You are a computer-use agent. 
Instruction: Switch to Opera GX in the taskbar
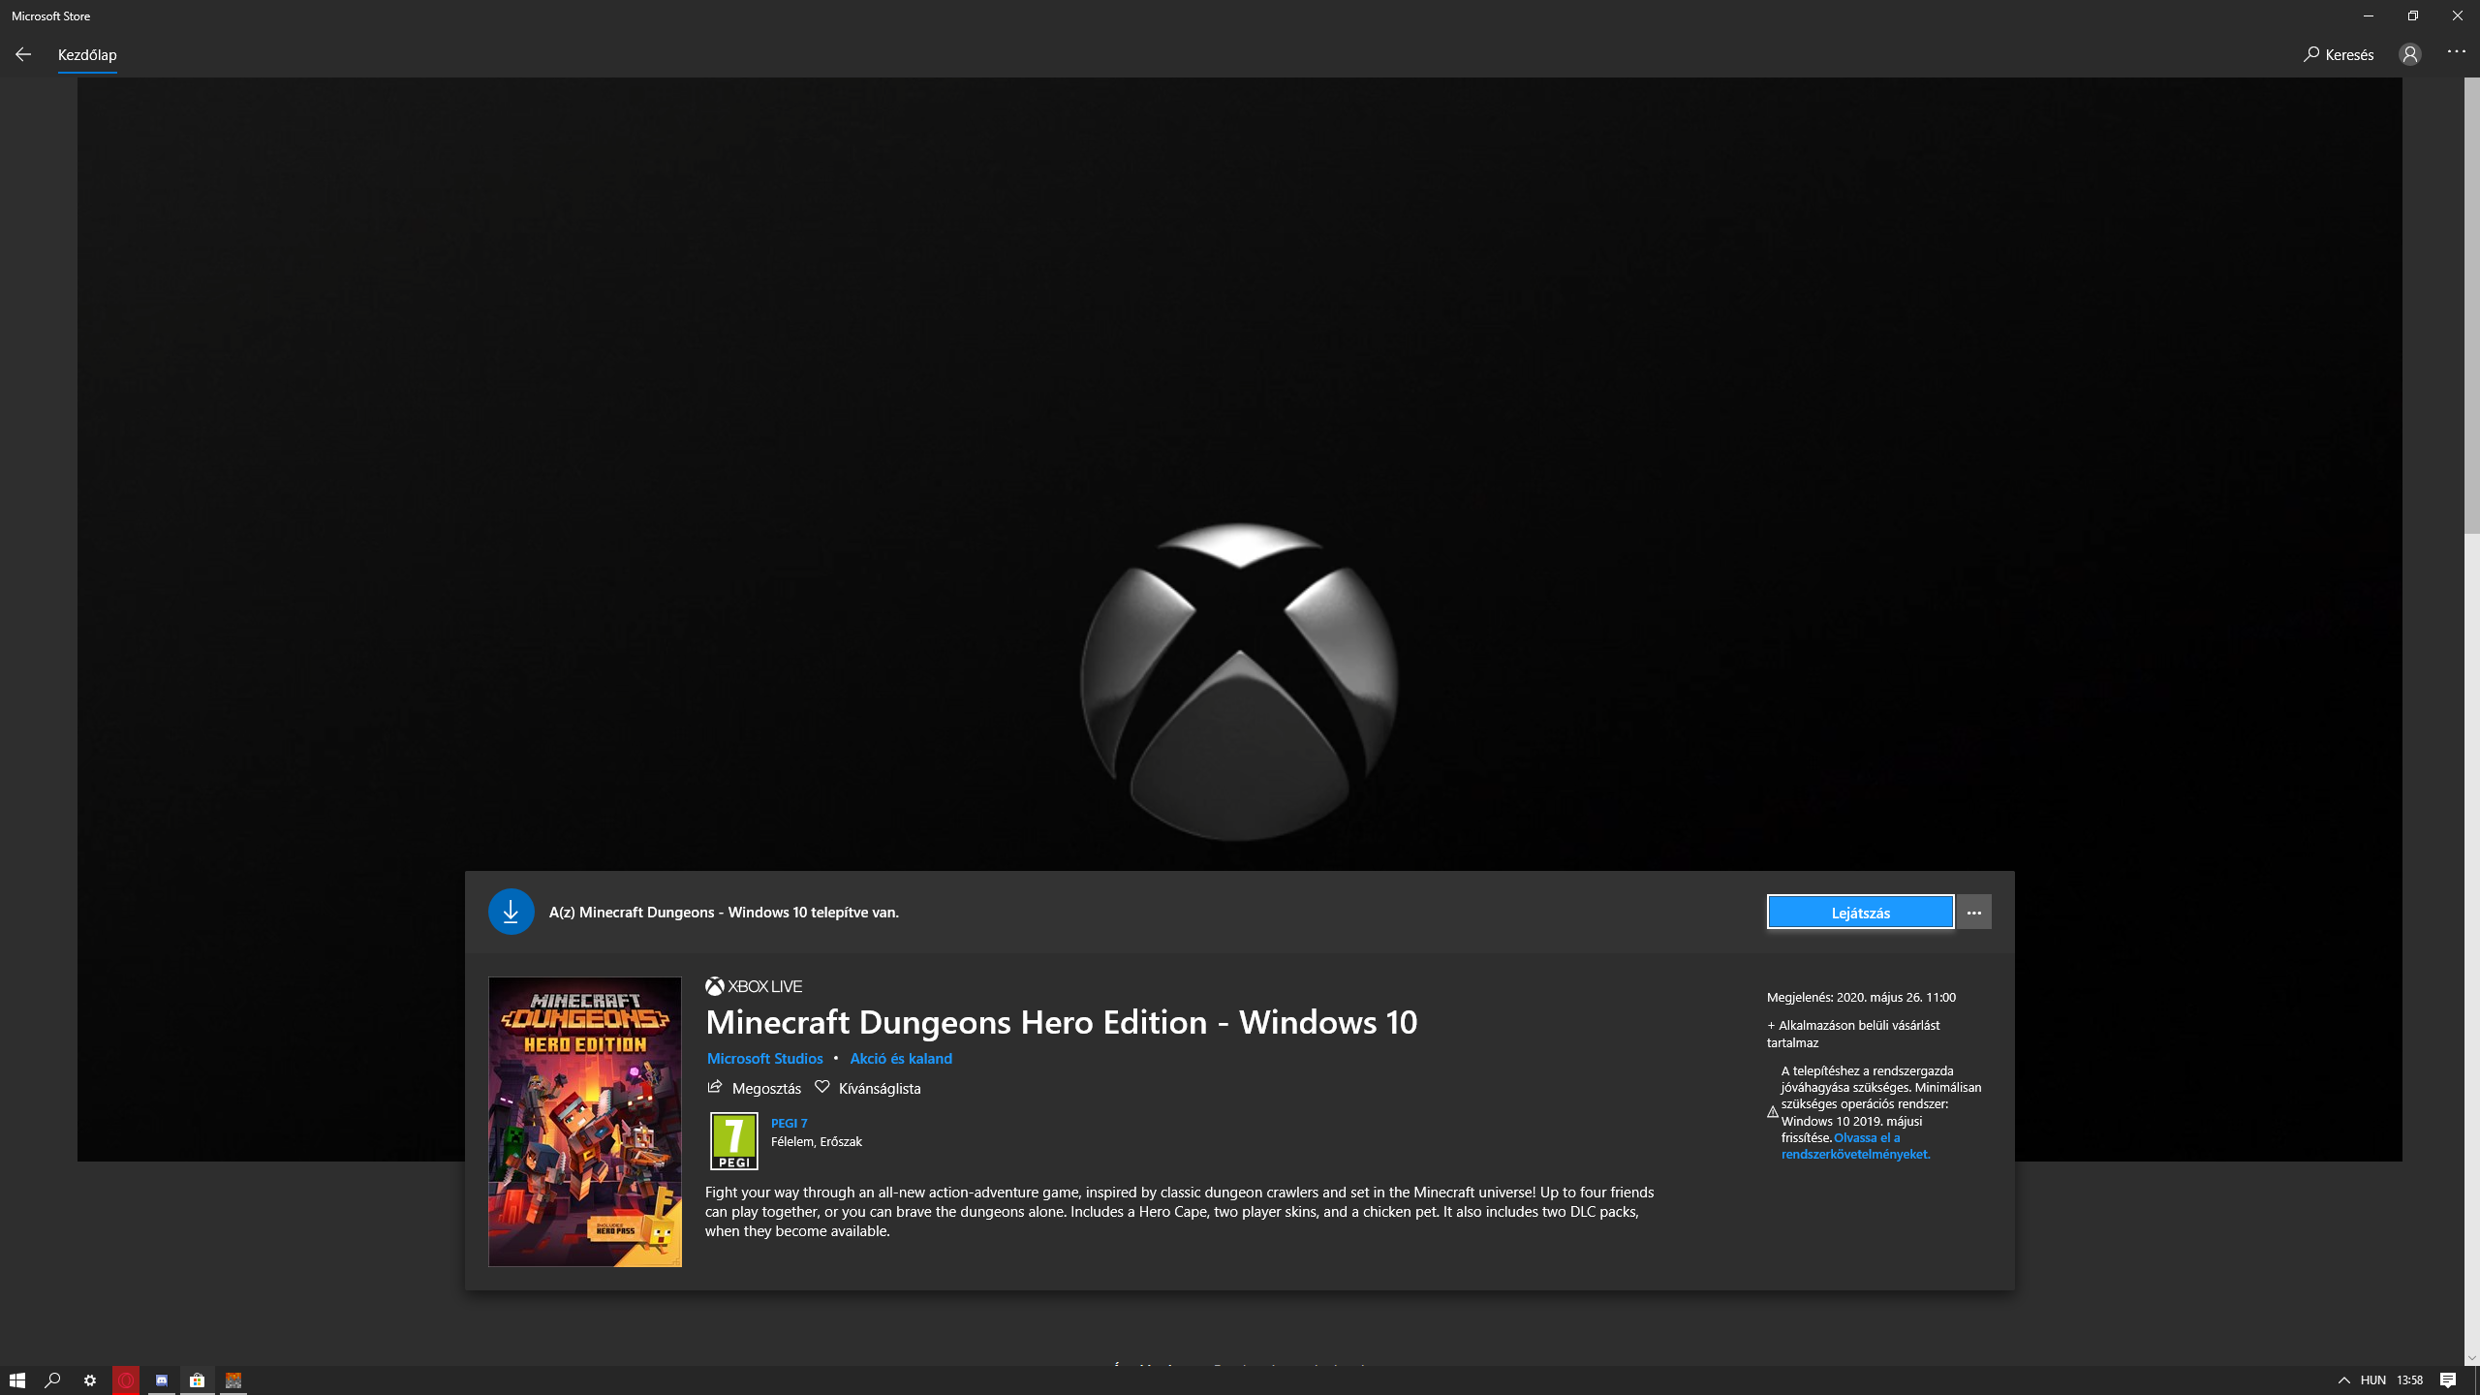tap(126, 1380)
